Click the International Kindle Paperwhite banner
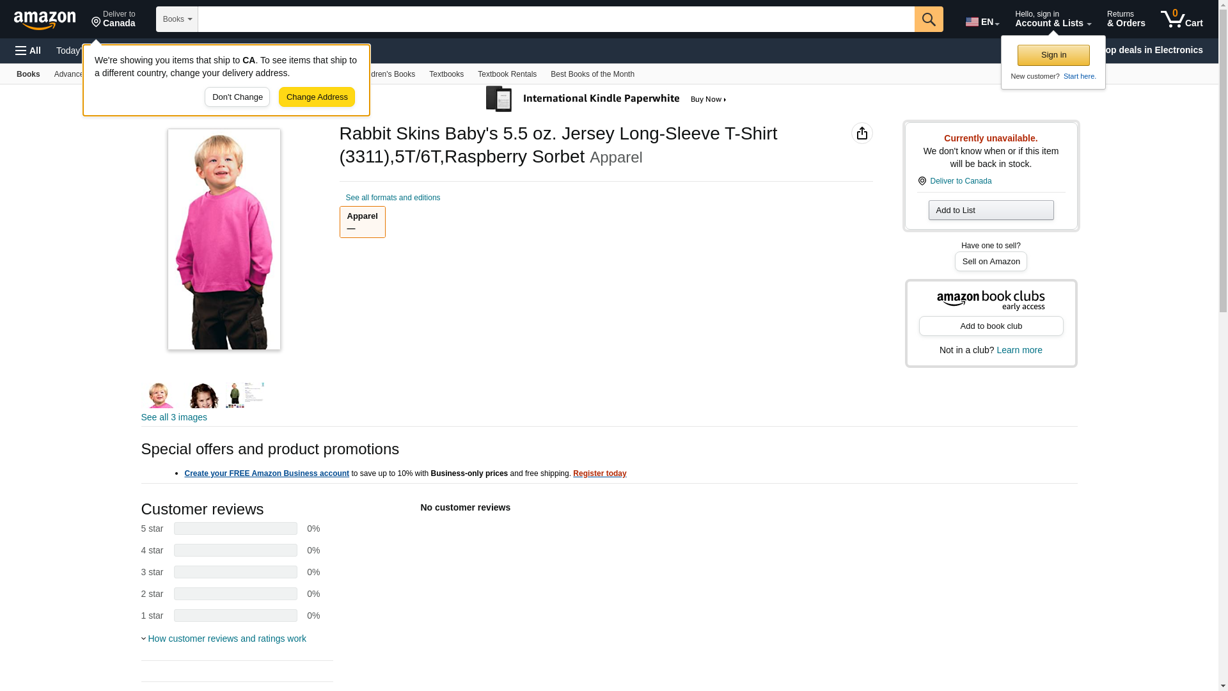The width and height of the screenshot is (1228, 691). click(x=606, y=99)
